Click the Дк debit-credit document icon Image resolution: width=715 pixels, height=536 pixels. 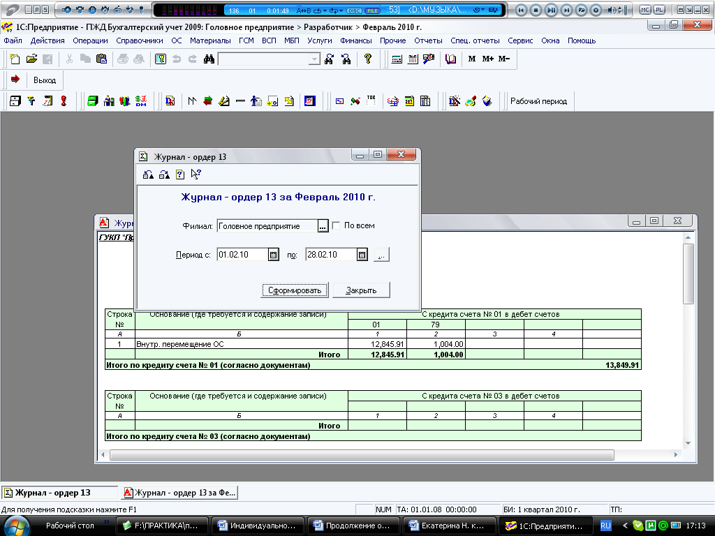pos(170,100)
